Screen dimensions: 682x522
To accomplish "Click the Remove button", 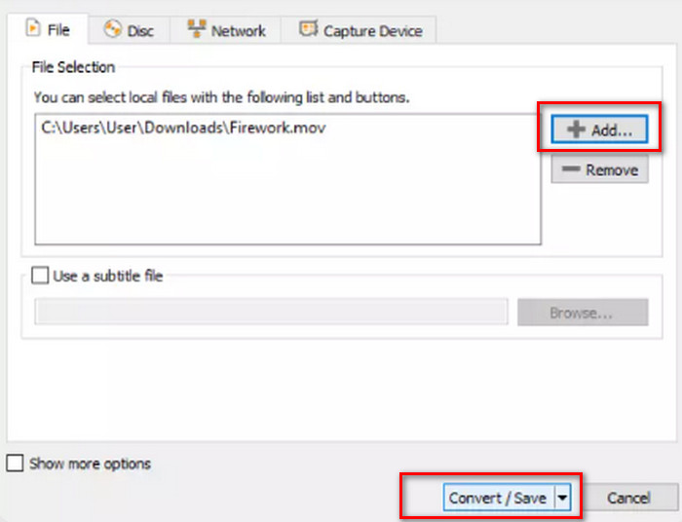I will pyautogui.click(x=600, y=169).
